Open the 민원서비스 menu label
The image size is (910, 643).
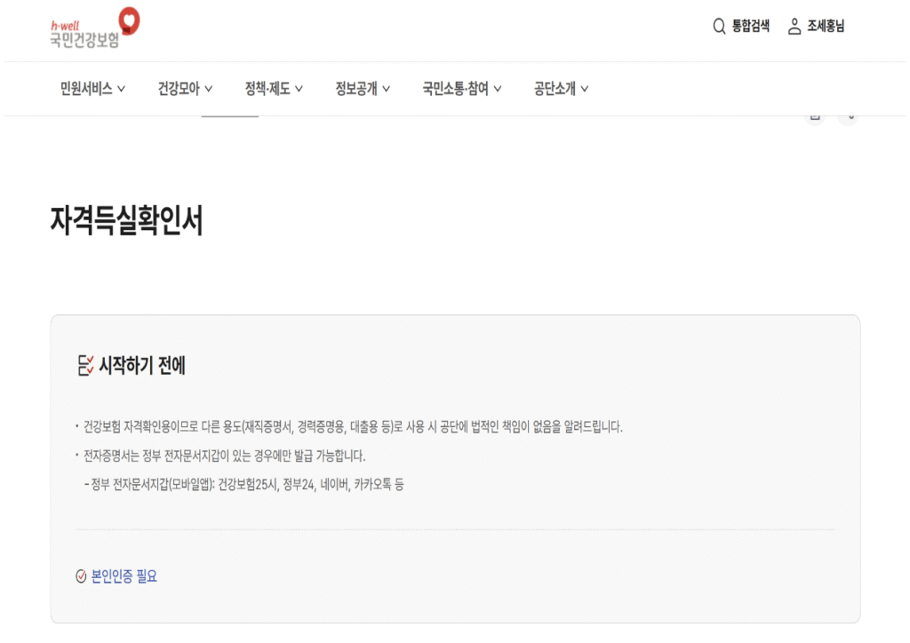[x=86, y=89]
